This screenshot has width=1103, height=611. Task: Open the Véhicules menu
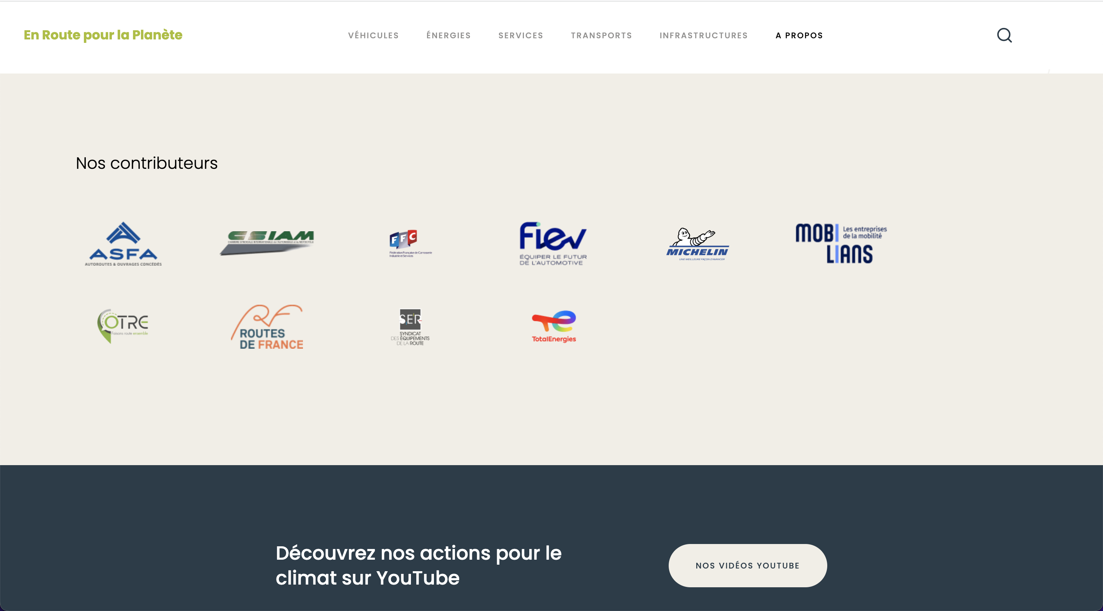373,36
